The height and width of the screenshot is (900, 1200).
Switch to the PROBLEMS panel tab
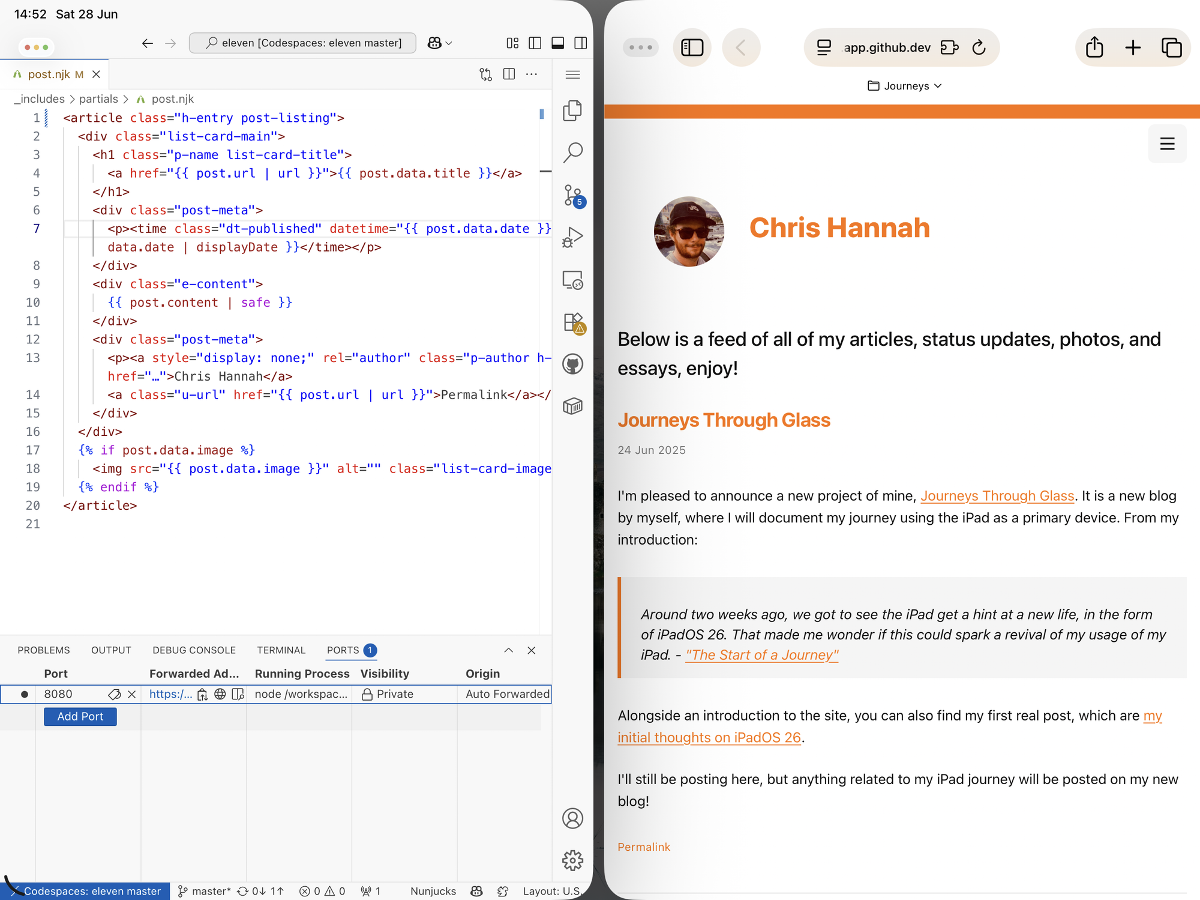coord(43,650)
